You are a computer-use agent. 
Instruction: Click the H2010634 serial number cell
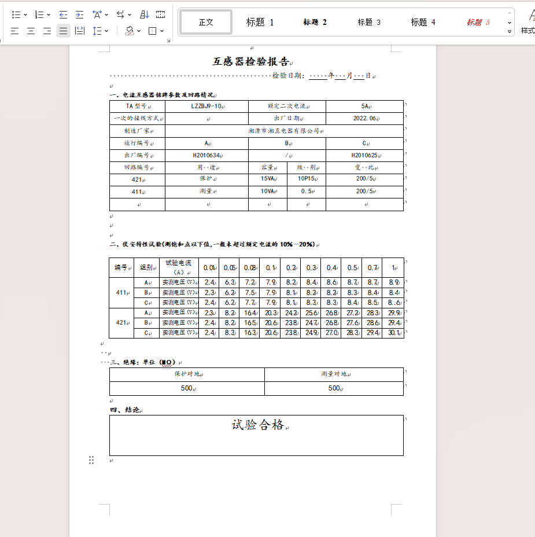[206, 156]
